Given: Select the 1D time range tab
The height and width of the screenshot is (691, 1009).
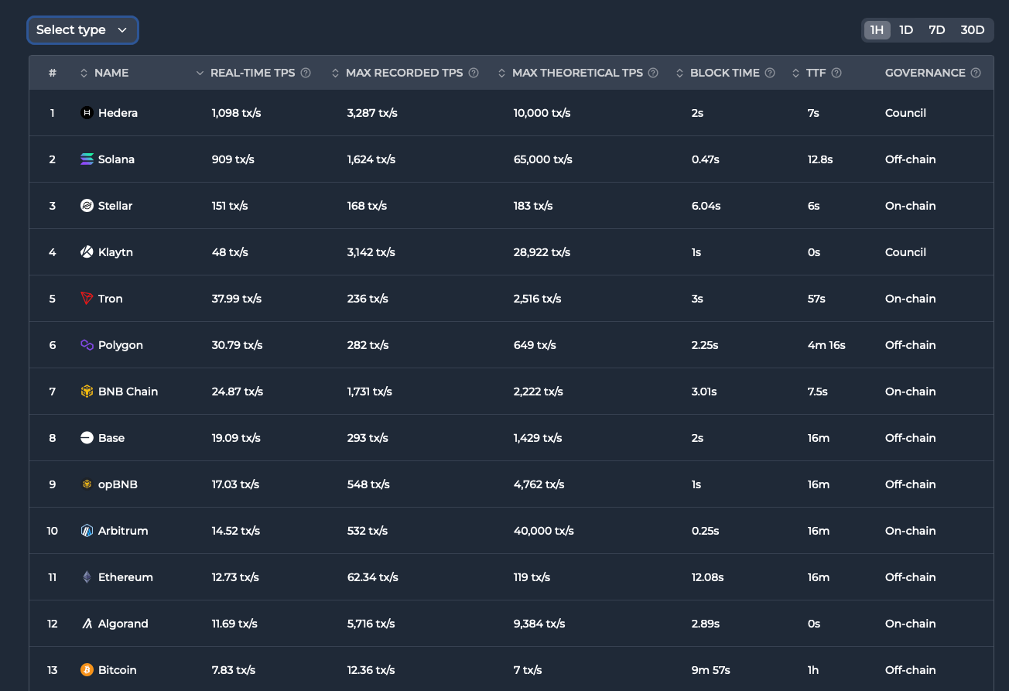Looking at the screenshot, I should [x=906, y=30].
